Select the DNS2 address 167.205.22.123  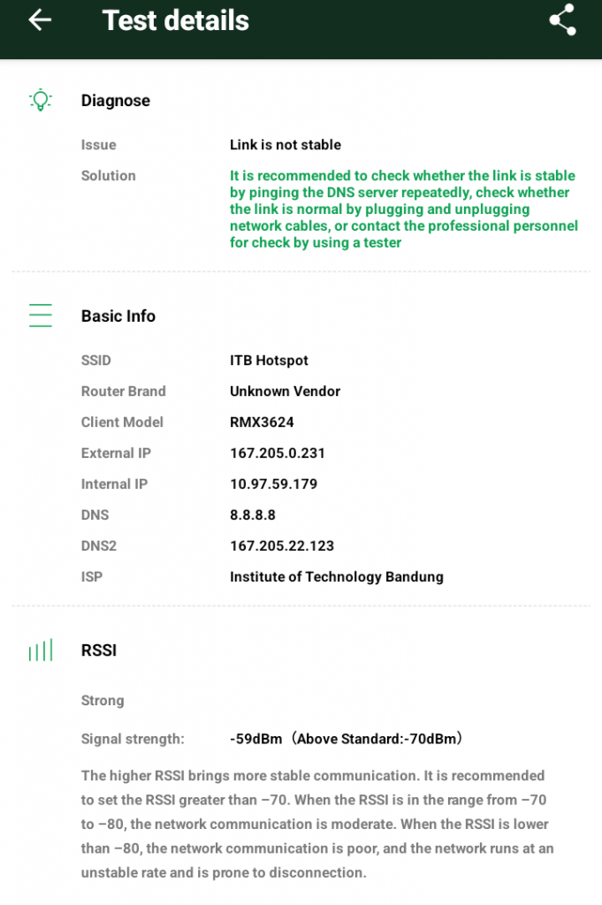282,546
